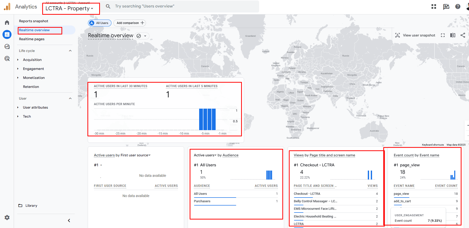Viewport: 469px width, 228px height.
Task: Open the Help question mark icon
Action: pyautogui.click(x=458, y=7)
